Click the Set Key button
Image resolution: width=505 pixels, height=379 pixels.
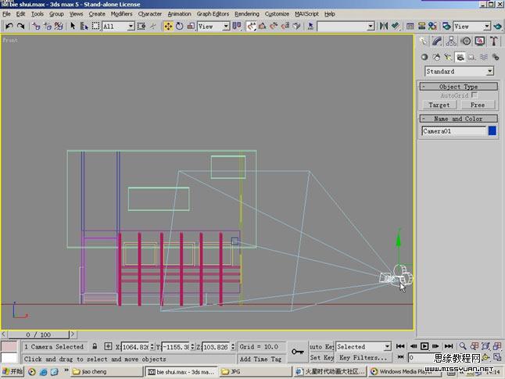pyautogui.click(x=321, y=358)
